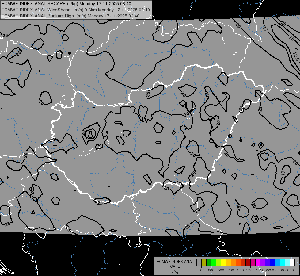Click the pure blue legend swatch
Screen dimensions: 300x276
[273, 263]
